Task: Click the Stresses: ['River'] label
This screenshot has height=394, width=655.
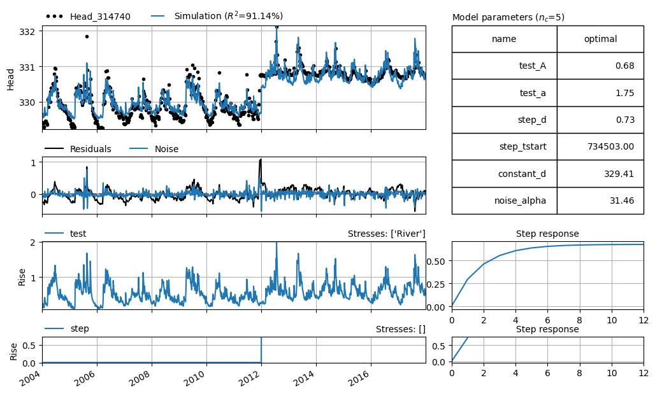Action: [x=386, y=234]
